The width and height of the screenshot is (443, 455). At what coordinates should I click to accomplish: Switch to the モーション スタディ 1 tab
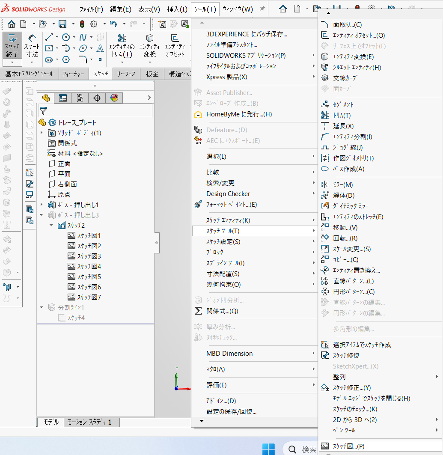coord(91,422)
